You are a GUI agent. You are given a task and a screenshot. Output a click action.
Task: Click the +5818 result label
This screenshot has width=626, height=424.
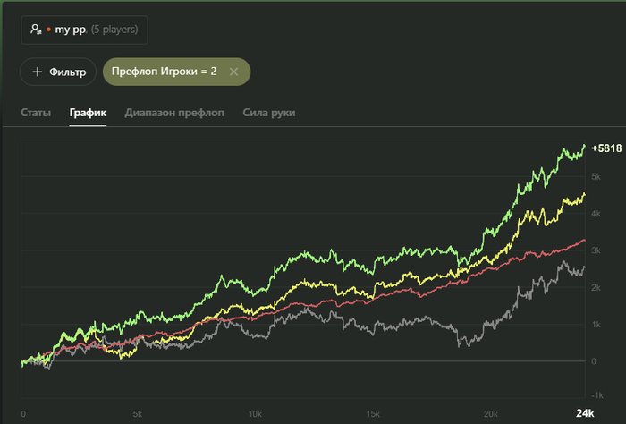click(605, 148)
